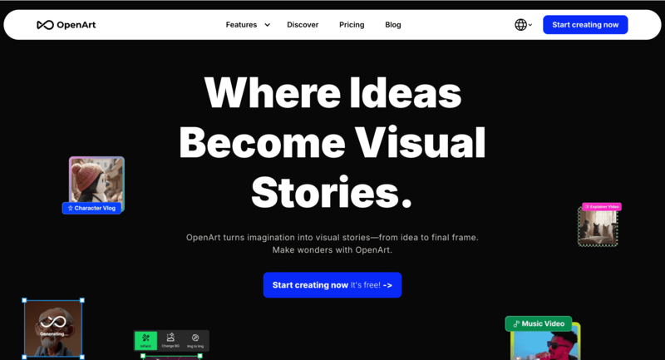Click the star icon on Character Vlog
The height and width of the screenshot is (360, 665).
(x=71, y=208)
